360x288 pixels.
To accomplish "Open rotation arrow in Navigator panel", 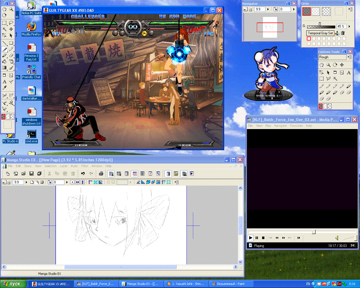I will tap(294, 9).
